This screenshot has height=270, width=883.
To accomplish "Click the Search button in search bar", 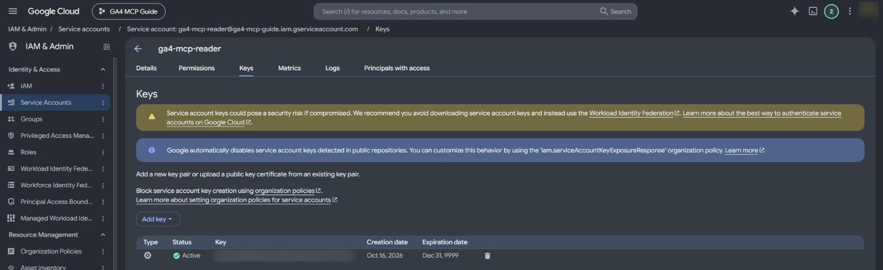I will [616, 11].
